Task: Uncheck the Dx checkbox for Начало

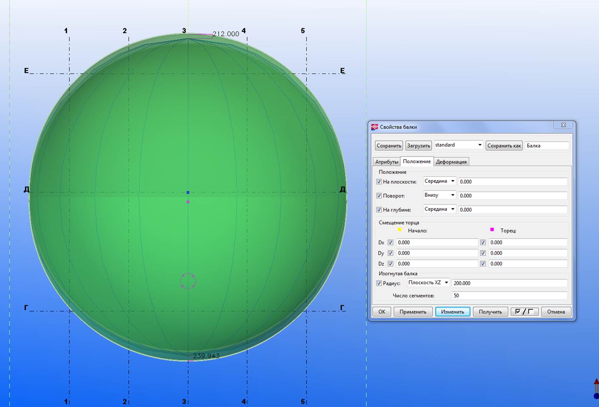Action: (x=391, y=243)
